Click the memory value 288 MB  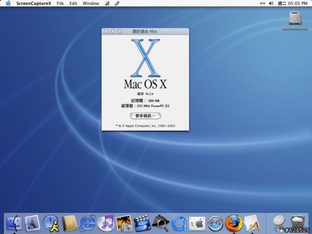(154, 101)
